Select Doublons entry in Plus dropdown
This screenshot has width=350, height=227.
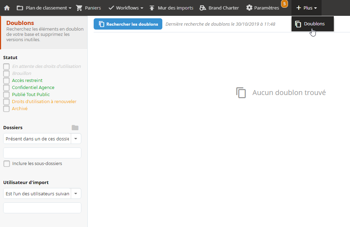tap(313, 24)
